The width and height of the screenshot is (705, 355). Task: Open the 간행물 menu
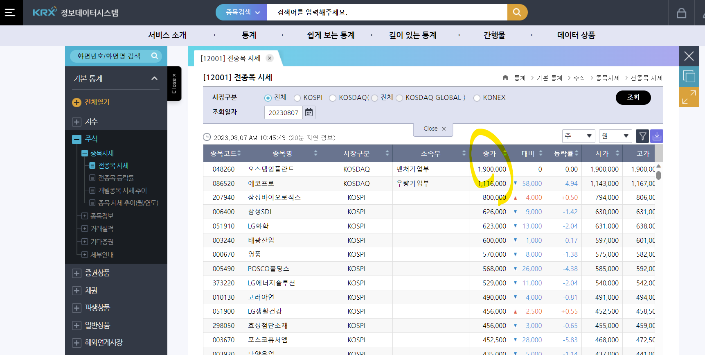click(x=494, y=35)
